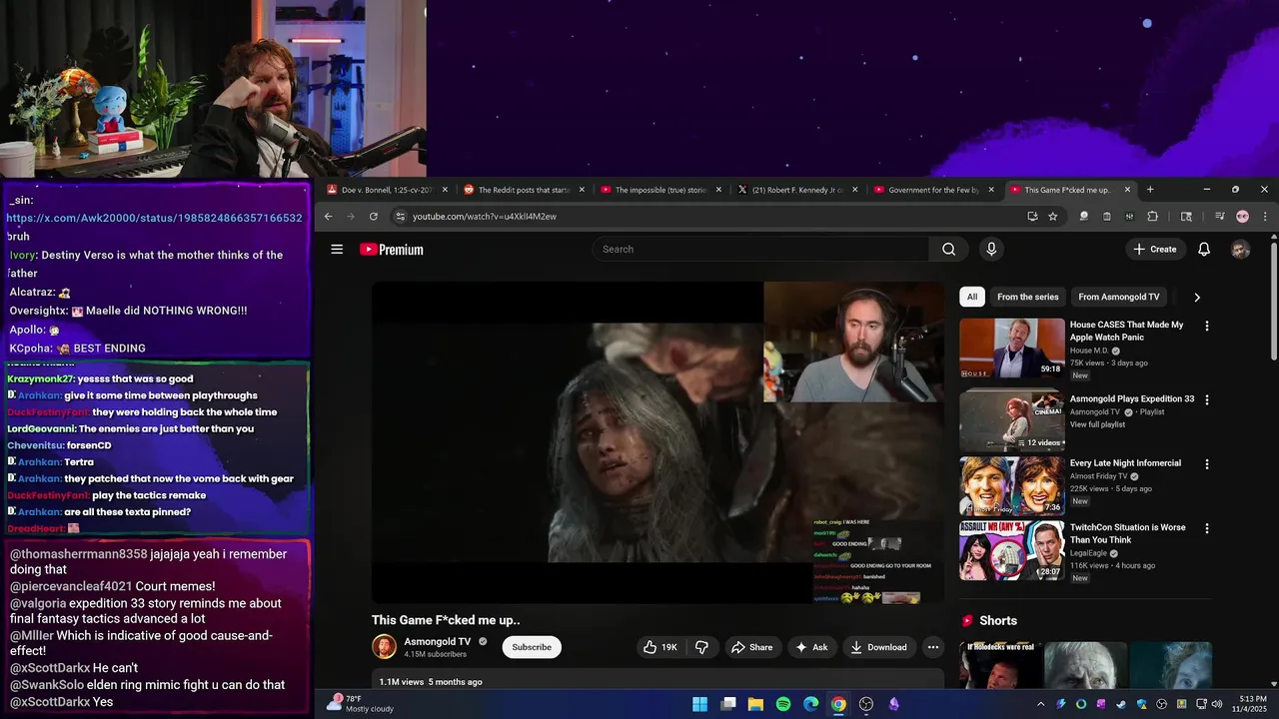
Task: Open Steam icon in system tray
Action: point(1121,704)
